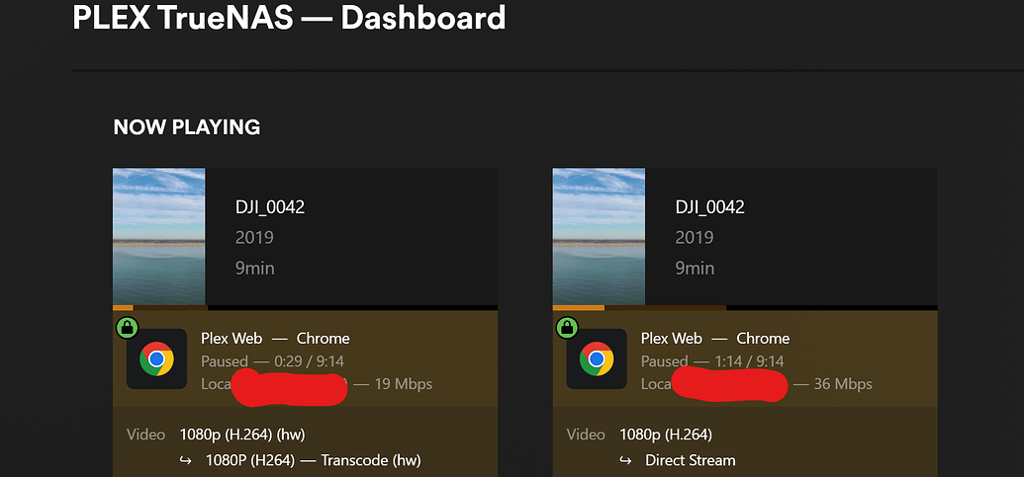This screenshot has height=477, width=1024.
Task: Open the DJI_0042 title in the second card
Action: click(x=710, y=207)
